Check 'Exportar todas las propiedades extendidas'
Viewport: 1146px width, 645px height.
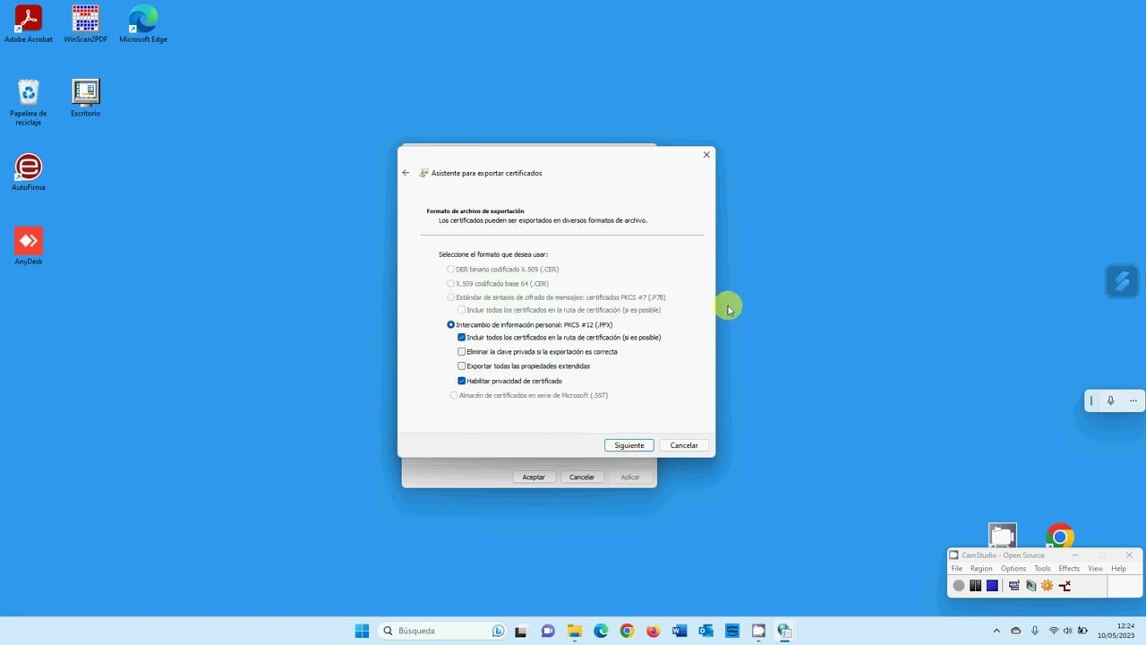462,365
